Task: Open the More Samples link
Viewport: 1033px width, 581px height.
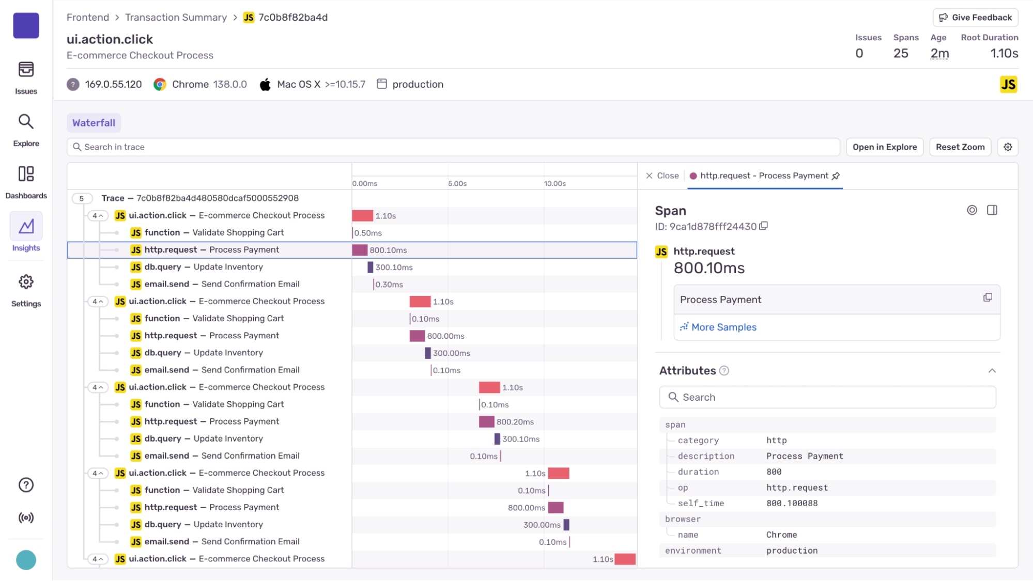Action: tap(723, 327)
